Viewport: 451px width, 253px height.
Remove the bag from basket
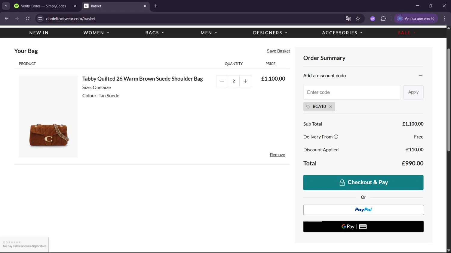point(277,155)
